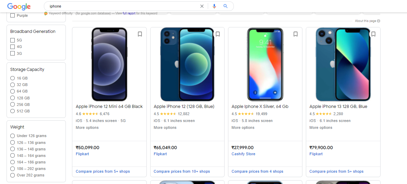This screenshot has height=184, width=407.
Task: Tick the 4G broadband checkbox
Action: (x=12, y=47)
